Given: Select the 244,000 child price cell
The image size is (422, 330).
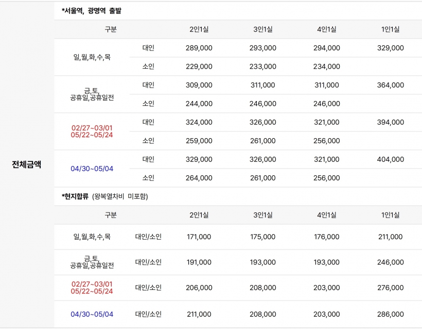Looking at the screenshot, I should (199, 104).
